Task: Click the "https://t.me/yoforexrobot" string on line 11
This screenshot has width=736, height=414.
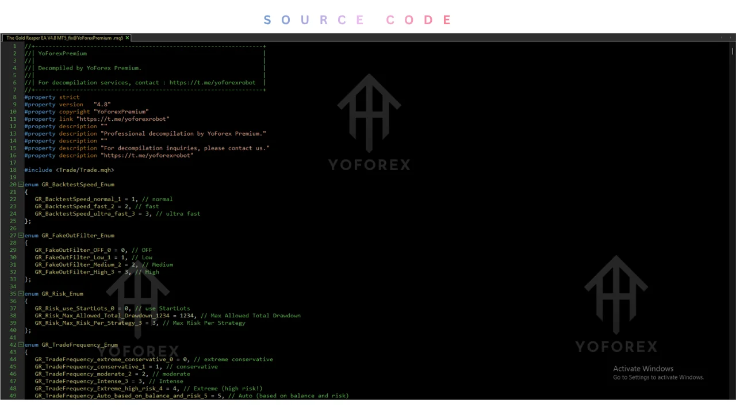Action: 123,119
